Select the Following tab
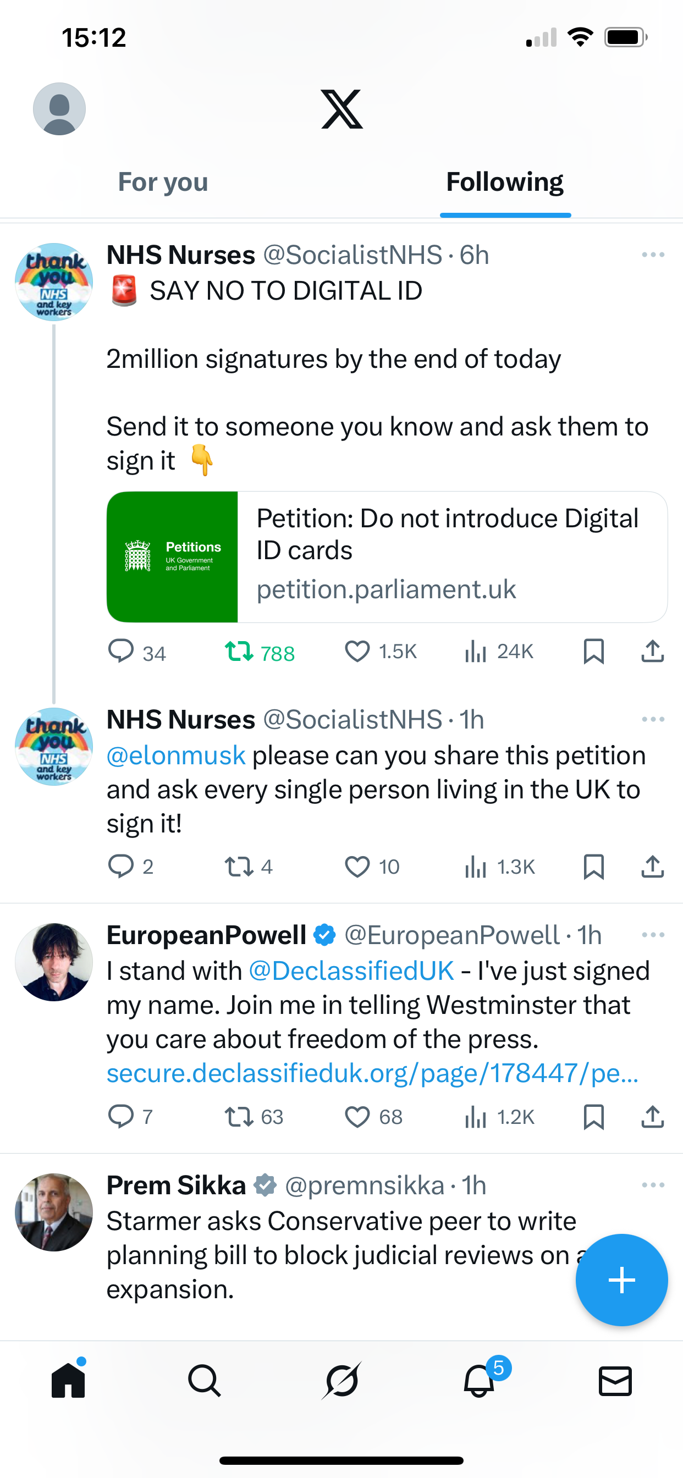 tap(504, 182)
